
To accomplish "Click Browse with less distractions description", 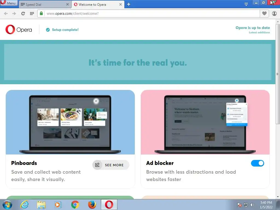I will [191, 176].
